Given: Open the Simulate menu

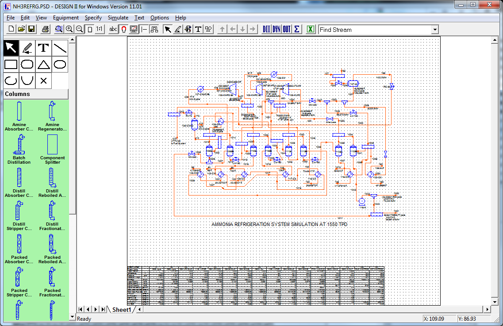Looking at the screenshot, I should pyautogui.click(x=118, y=18).
